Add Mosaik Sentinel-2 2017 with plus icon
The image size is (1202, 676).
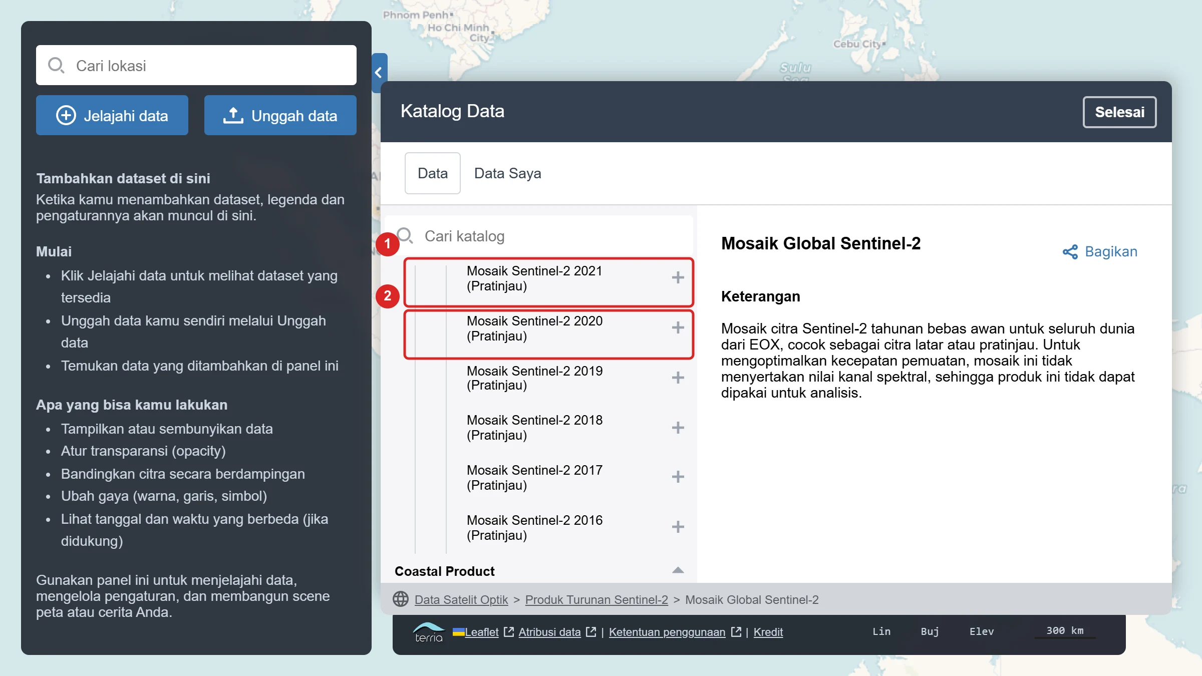coord(678,477)
